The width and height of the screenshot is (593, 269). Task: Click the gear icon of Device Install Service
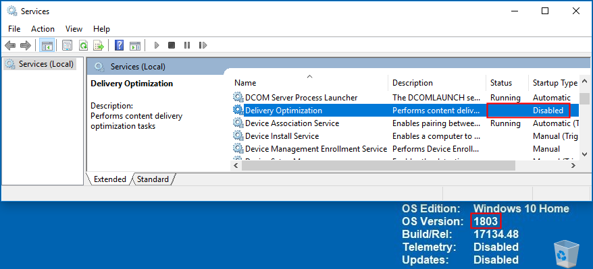tap(238, 136)
